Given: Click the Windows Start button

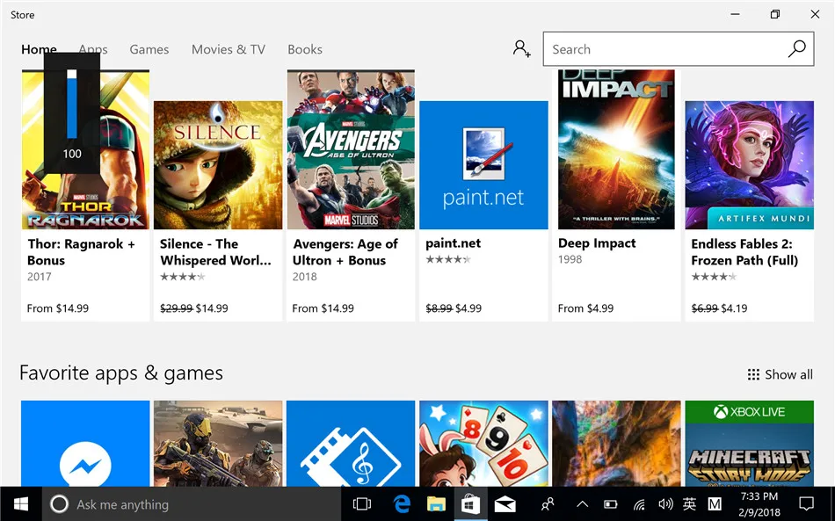Looking at the screenshot, I should tap(21, 504).
